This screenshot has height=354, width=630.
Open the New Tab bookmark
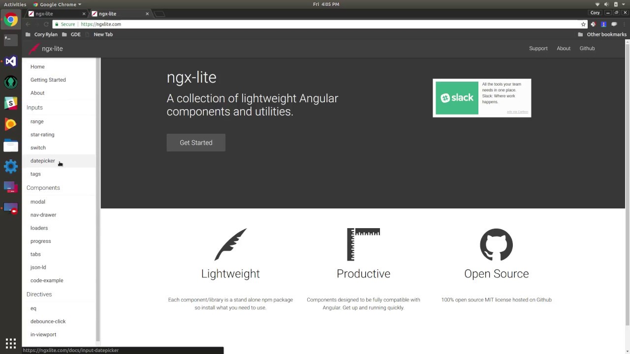pyautogui.click(x=99, y=34)
